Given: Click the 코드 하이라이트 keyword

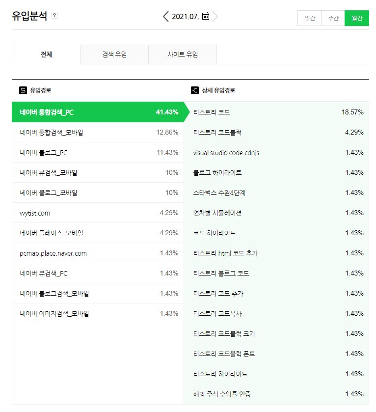Looking at the screenshot, I should 214,233.
